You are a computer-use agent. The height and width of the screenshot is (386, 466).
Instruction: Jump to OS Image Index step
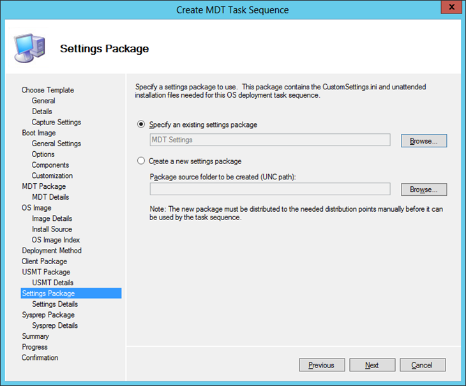tap(56, 240)
